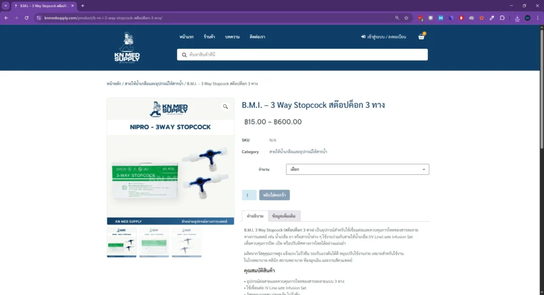Screen dimensions: 544x295
Task: Click the browser address bar URL
Action: coord(103,18)
